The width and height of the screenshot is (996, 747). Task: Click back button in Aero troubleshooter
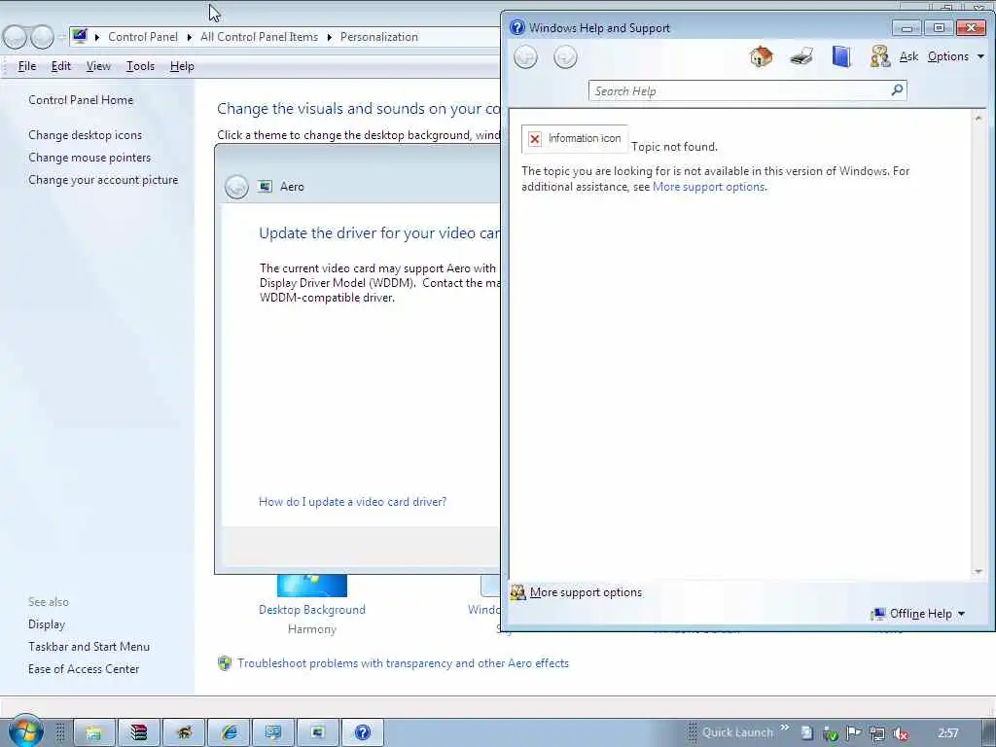click(x=236, y=187)
